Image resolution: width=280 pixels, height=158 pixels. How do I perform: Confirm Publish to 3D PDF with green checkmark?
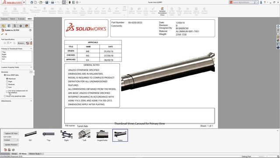2,34
